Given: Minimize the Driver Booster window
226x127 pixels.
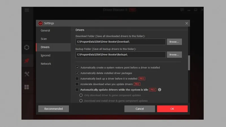Looking at the screenshot, I should pyautogui.click(x=189, y=10).
